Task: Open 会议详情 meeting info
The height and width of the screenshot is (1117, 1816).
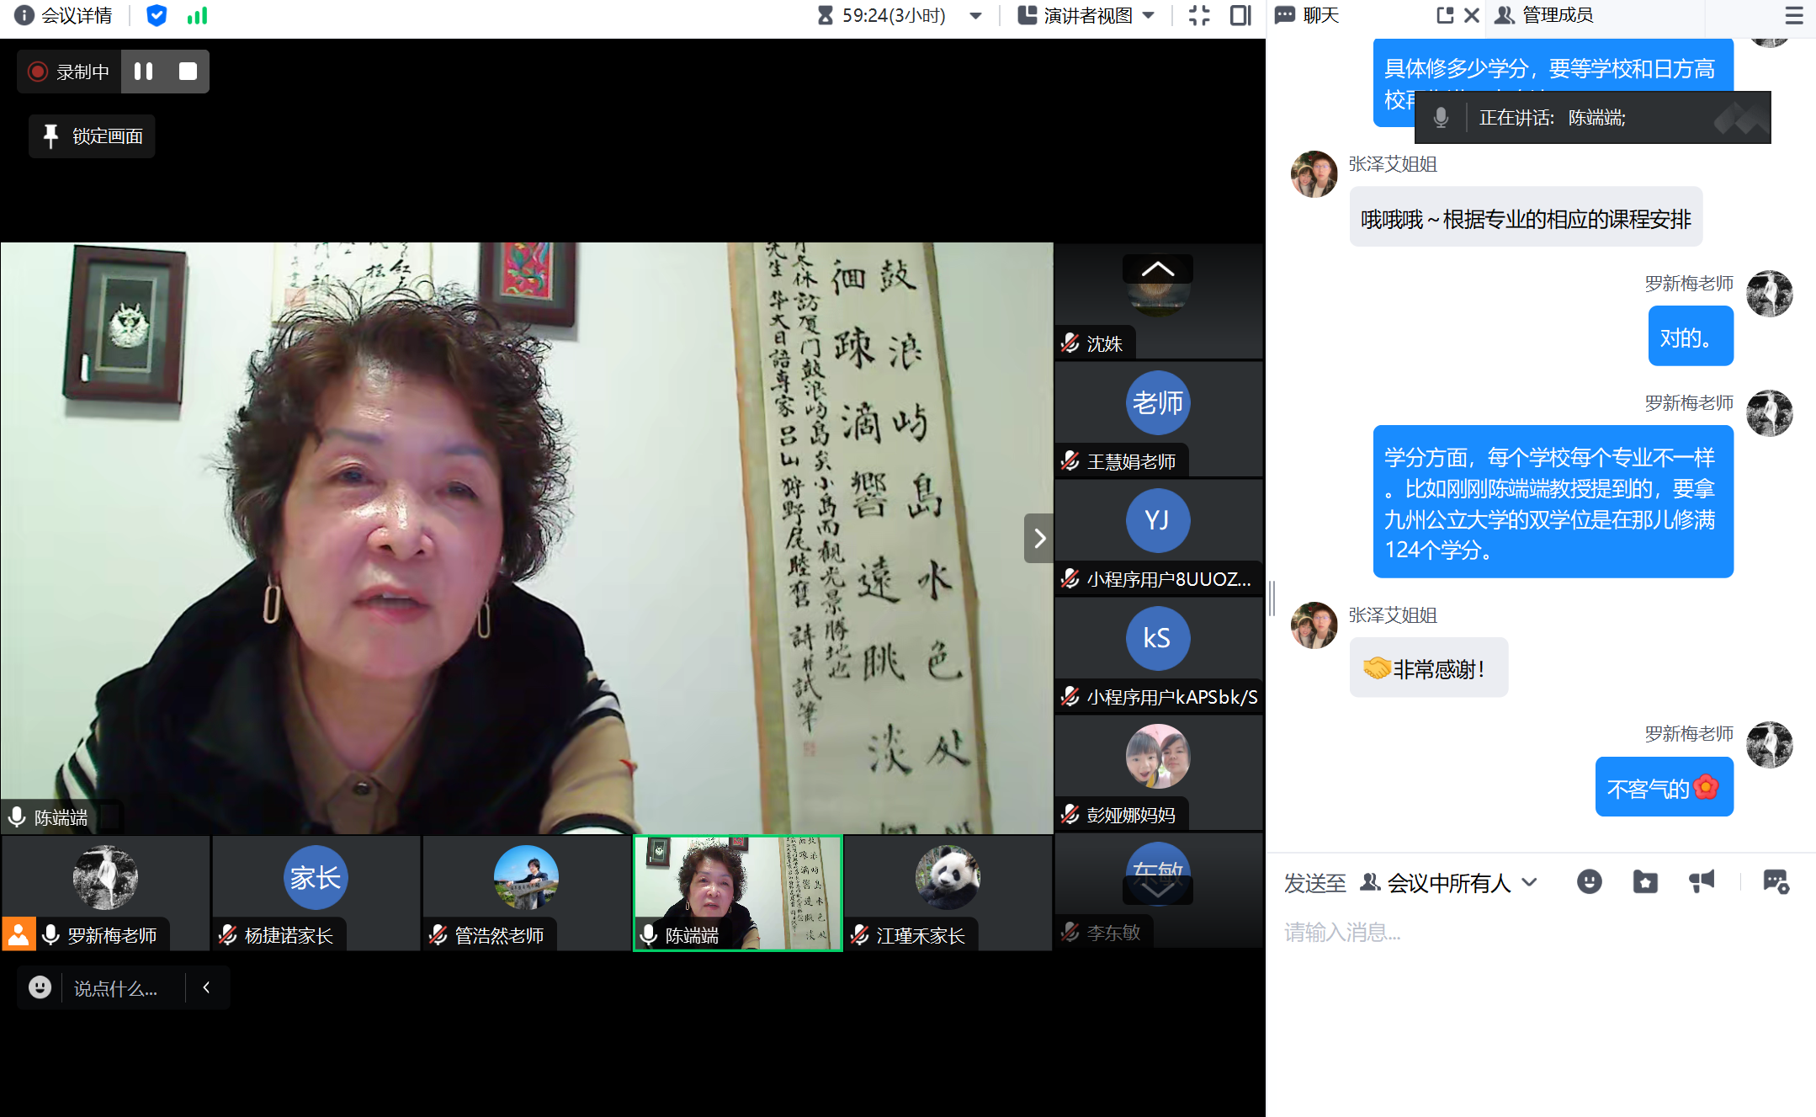Action: [x=64, y=15]
